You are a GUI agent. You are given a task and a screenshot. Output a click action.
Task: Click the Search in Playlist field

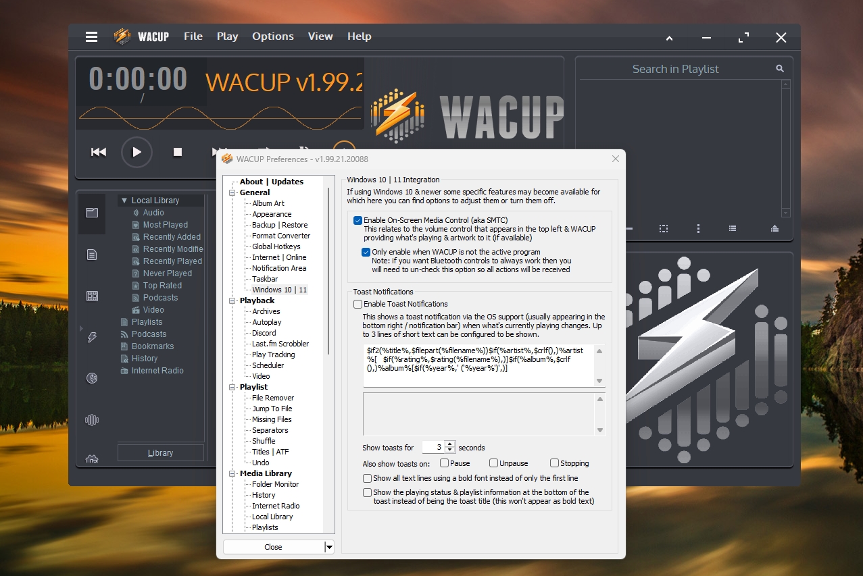(676, 69)
